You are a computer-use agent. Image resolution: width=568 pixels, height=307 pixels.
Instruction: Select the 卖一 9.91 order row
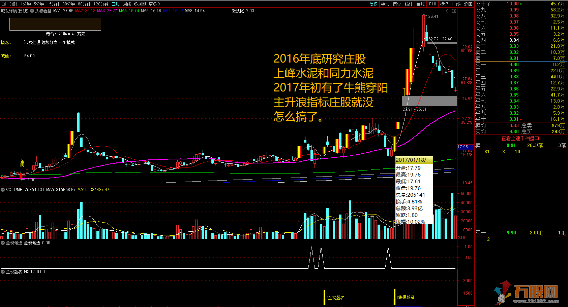[x=520, y=58]
